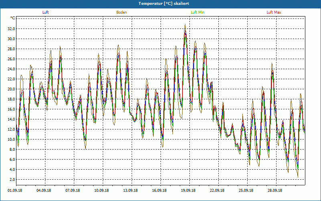Click the '28.09.18' date label
321x201 pixels.
[x=275, y=190]
